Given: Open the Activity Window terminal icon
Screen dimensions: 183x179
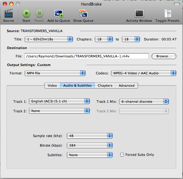Looking at the screenshot, I should (x=139, y=14).
